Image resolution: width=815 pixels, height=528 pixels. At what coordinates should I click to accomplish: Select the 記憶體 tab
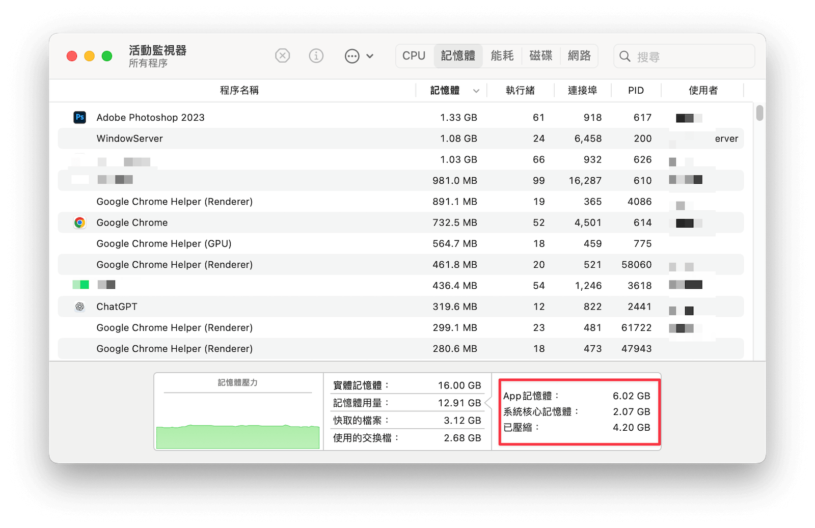click(458, 55)
